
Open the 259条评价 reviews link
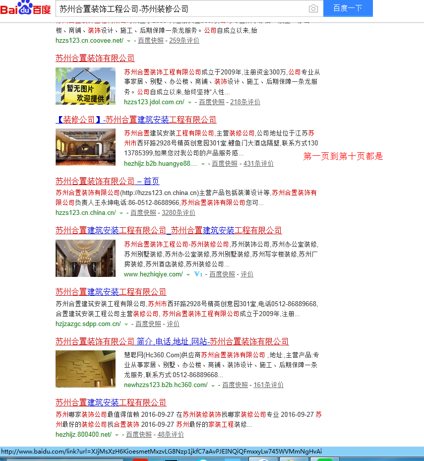[184, 41]
